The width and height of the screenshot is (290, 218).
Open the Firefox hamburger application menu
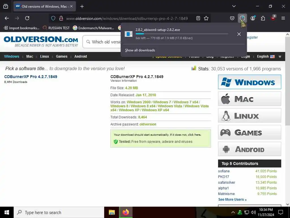(x=283, y=18)
